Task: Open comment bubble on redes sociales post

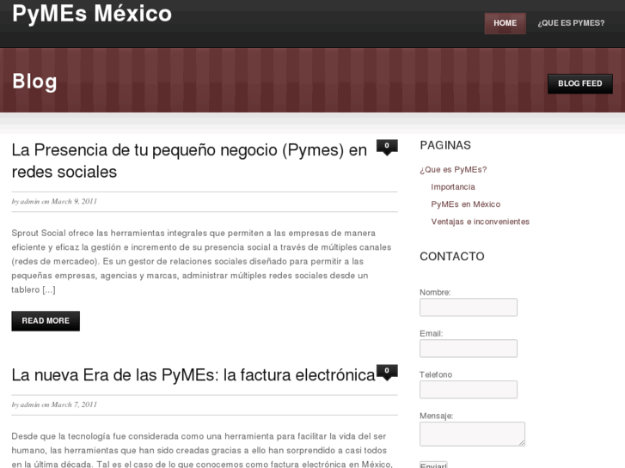Action: click(x=387, y=147)
